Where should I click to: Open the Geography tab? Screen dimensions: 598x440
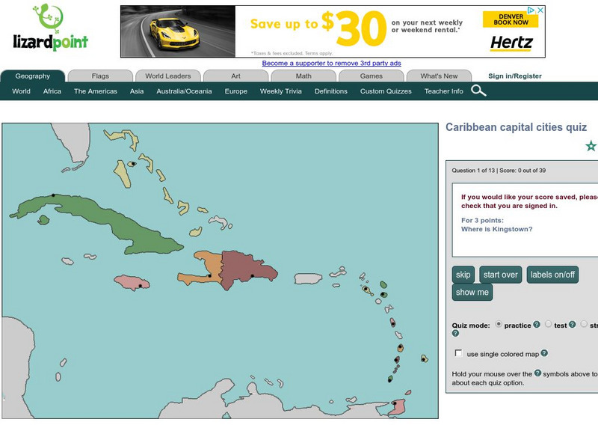[x=33, y=76]
